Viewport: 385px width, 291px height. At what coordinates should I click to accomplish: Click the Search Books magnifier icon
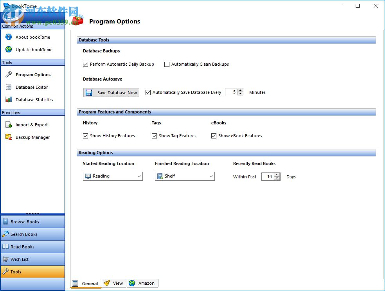coord(5,234)
